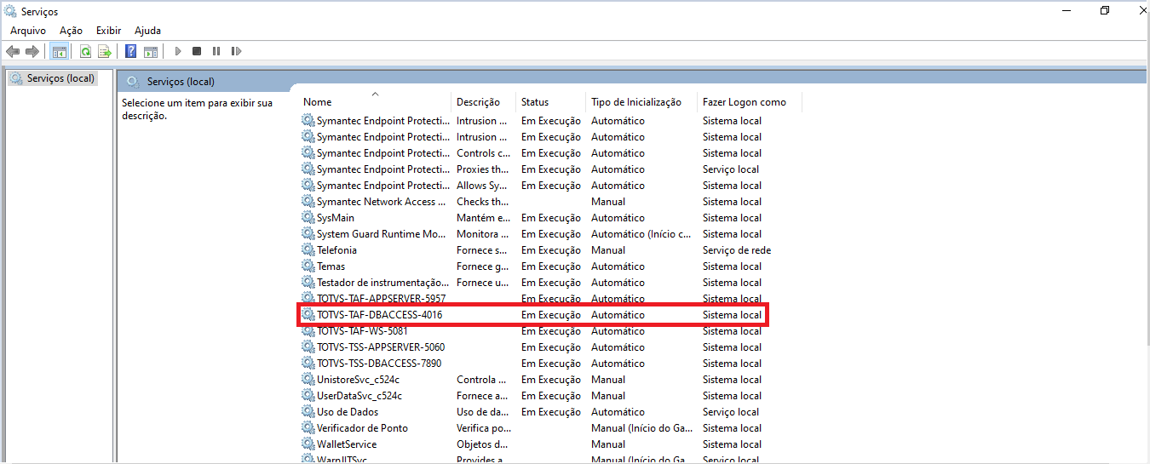Open help via the blue question-mark icon
Screen dimensions: 1150x464
point(131,51)
